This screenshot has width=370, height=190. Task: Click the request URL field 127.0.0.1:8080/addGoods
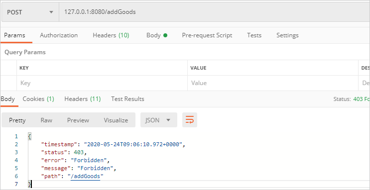(214, 12)
